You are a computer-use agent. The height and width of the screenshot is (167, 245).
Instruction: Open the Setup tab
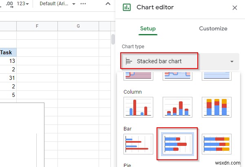148,29
